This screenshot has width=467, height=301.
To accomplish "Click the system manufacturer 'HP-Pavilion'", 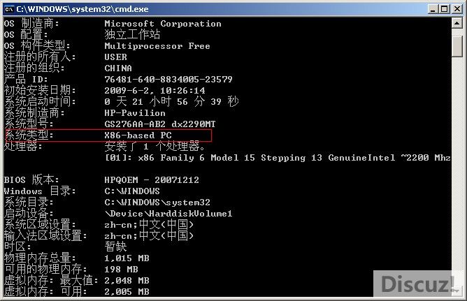I will (x=135, y=113).
